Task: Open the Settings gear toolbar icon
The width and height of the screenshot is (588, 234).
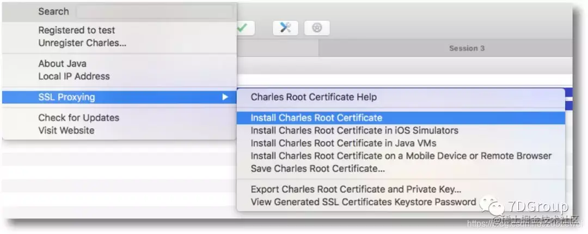Action: pyautogui.click(x=317, y=28)
